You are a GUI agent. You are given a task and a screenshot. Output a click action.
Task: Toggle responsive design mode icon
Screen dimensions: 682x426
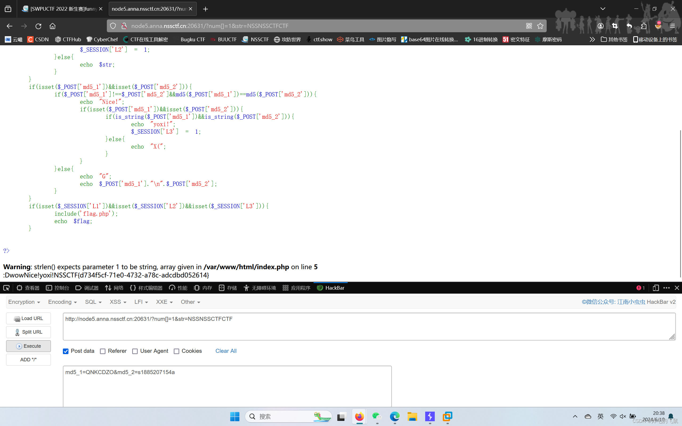point(656,288)
